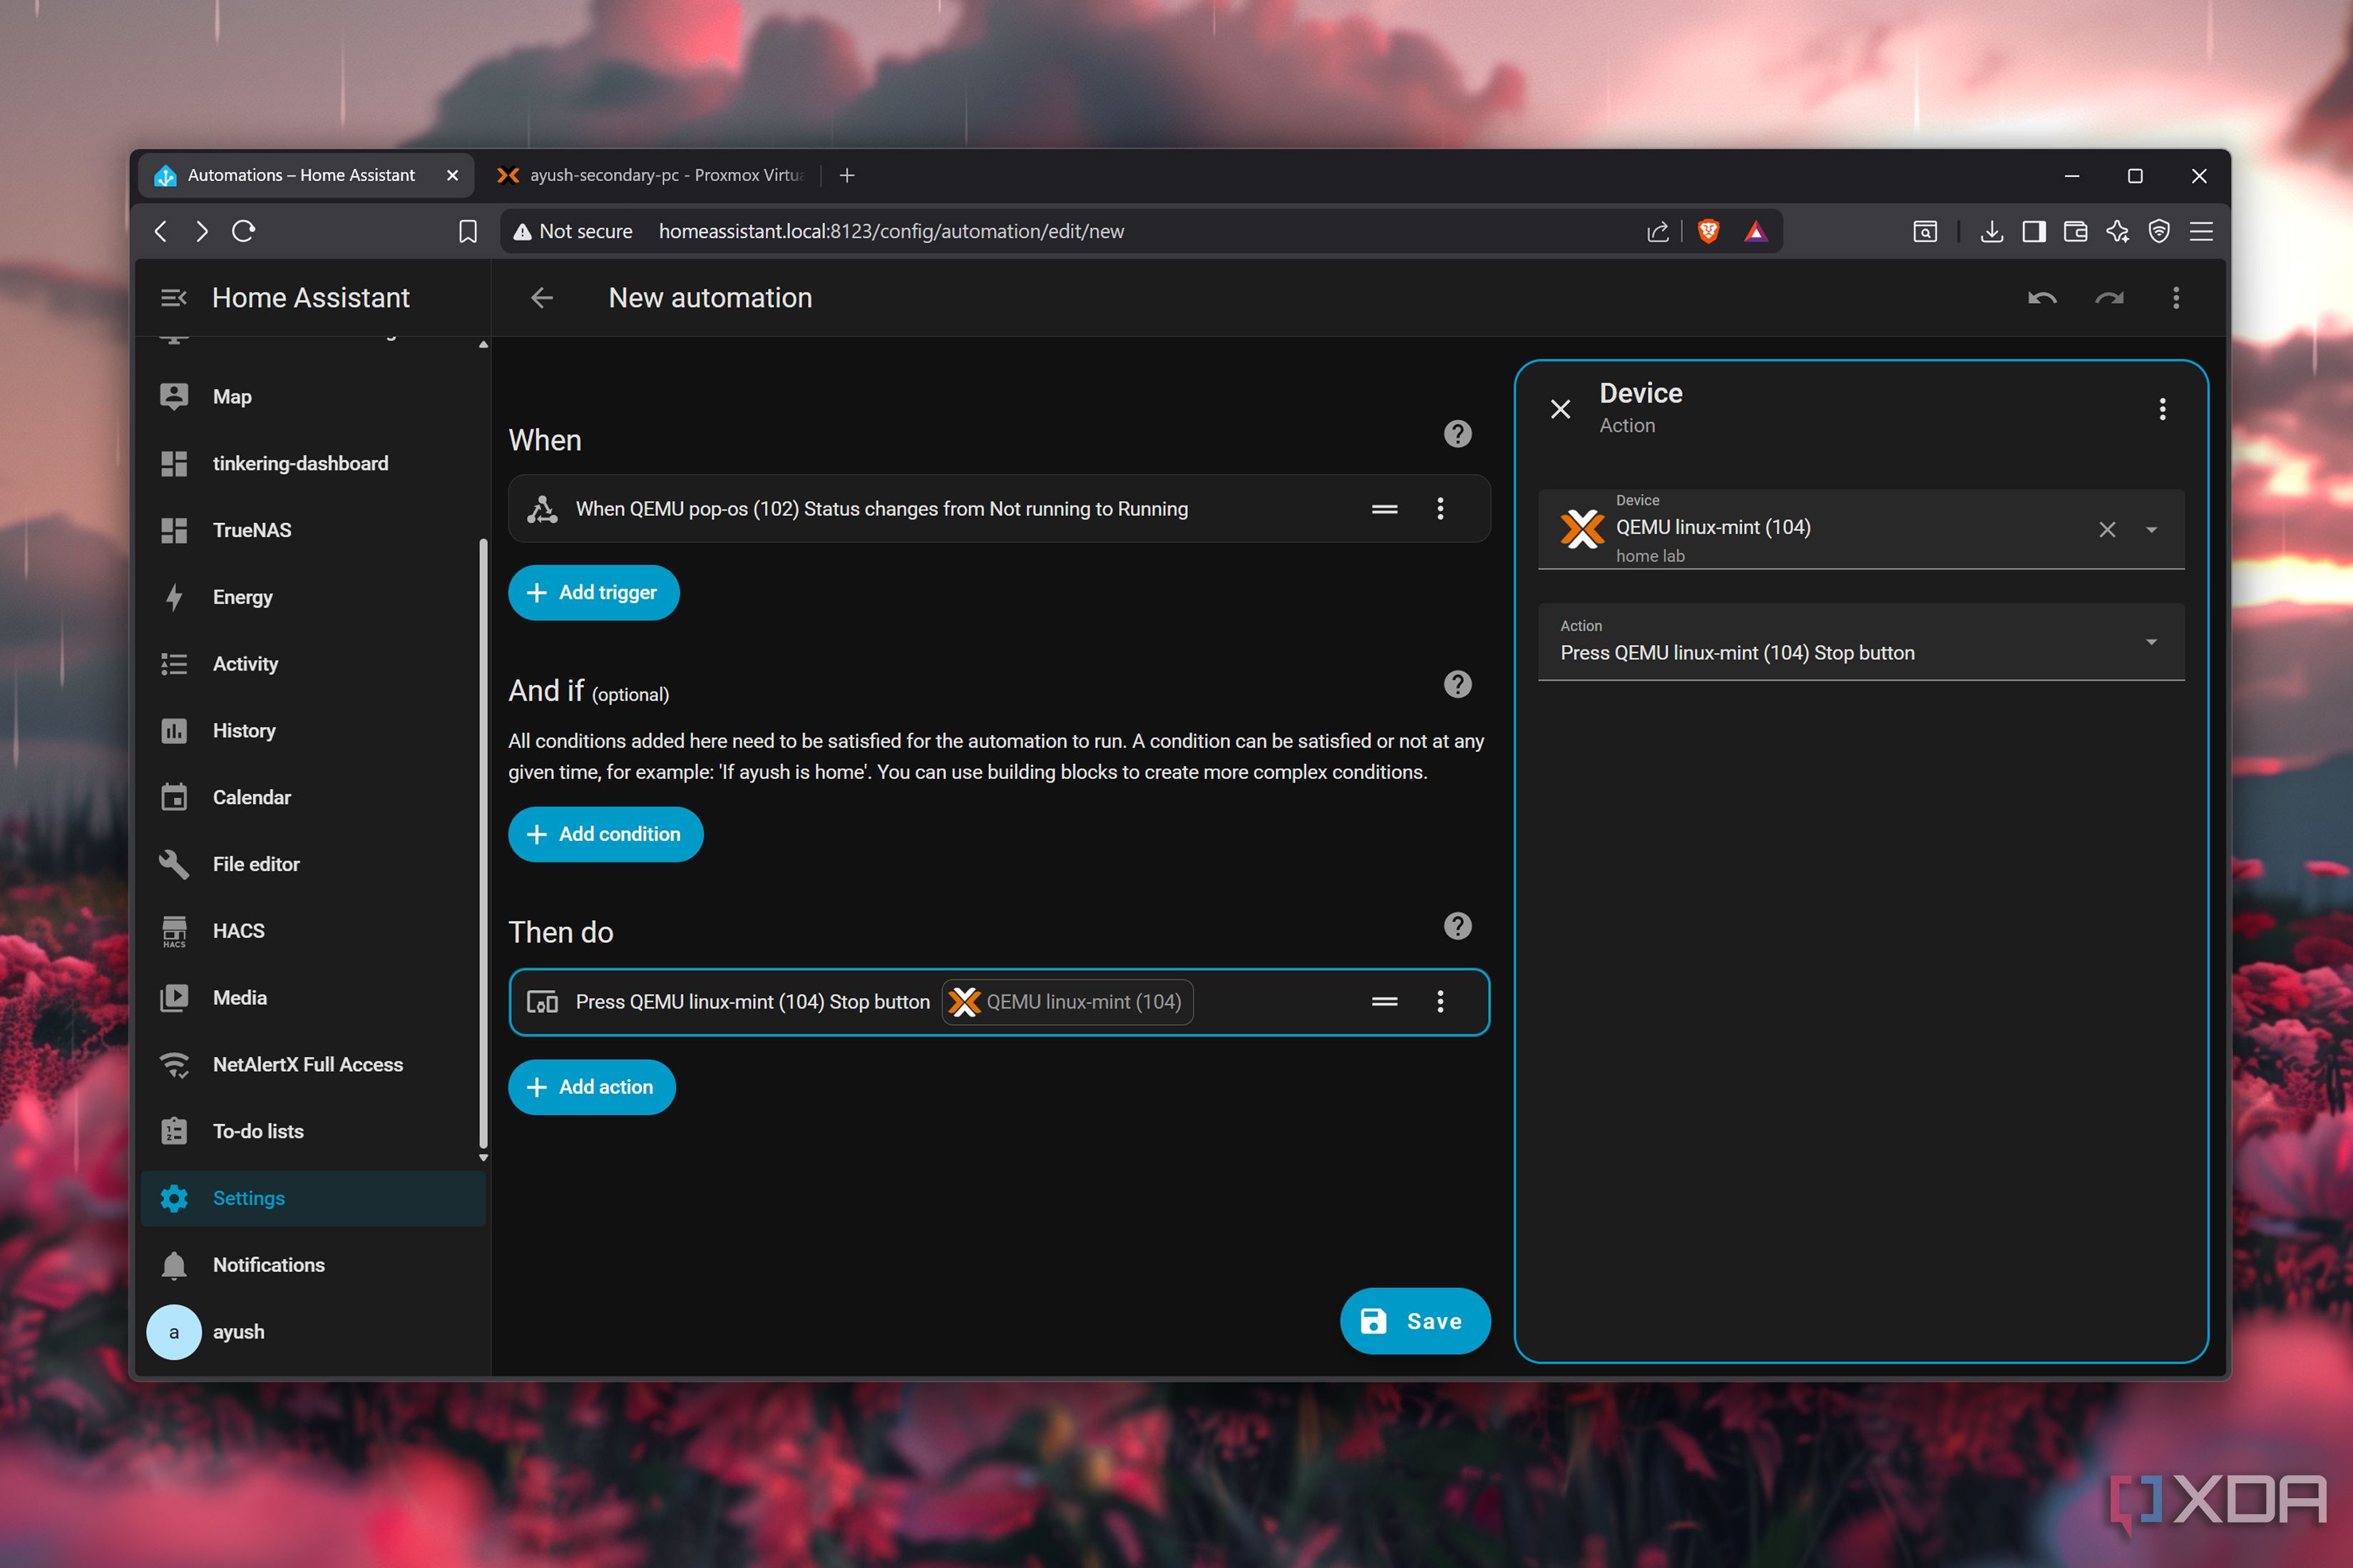Screen dimensions: 2353x1568
Task: Open the Brave Wallet icon
Action: [x=2075, y=231]
